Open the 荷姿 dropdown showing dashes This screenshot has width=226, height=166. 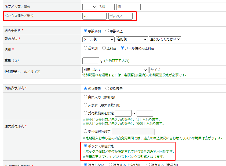coord(90,7)
